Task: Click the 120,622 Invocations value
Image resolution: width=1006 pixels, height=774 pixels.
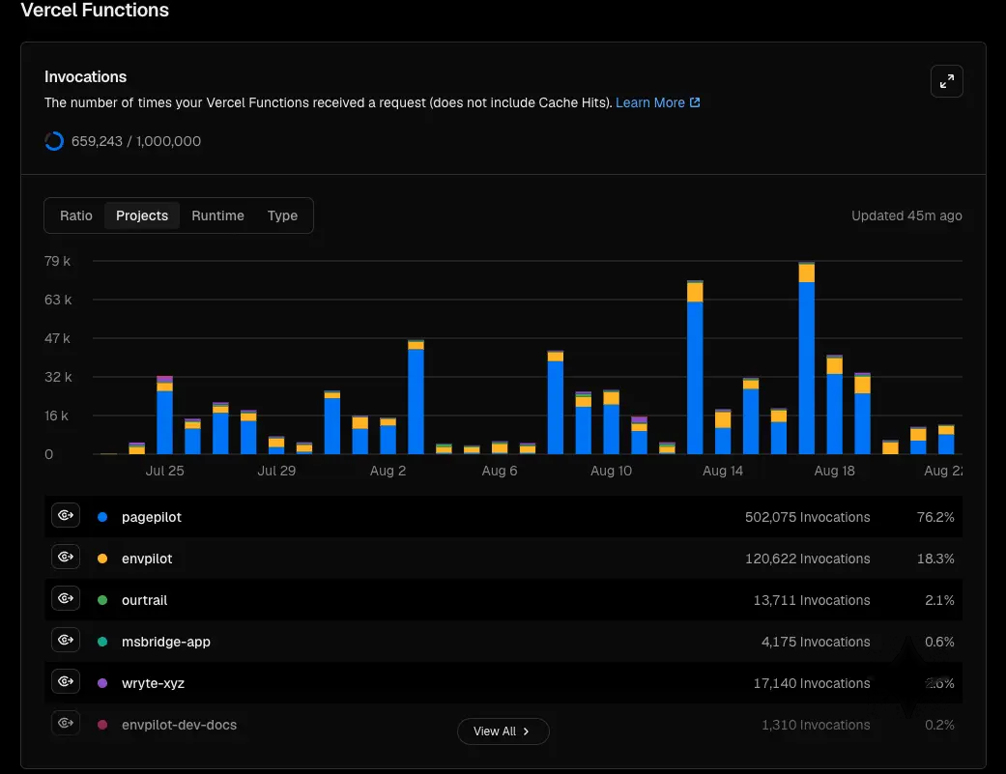Action: click(807, 559)
